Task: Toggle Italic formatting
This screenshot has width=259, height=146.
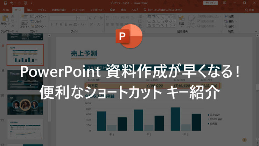Action: pos(56,25)
